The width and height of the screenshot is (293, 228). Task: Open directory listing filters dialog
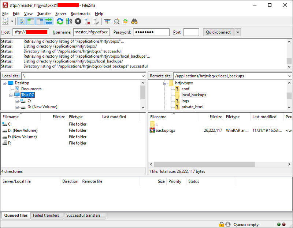tap(107, 21)
